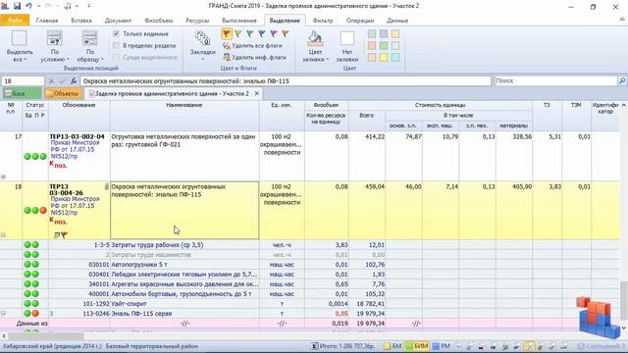Select the blue flag icon
The width and height of the screenshot is (628, 353).
click(262, 34)
